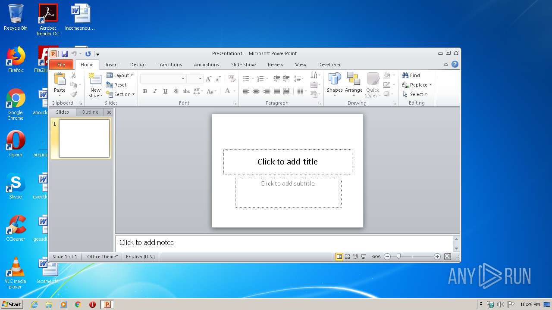Viewport: 552px width, 310px height.
Task: Select slide 1 thumbnail
Action: (84, 138)
